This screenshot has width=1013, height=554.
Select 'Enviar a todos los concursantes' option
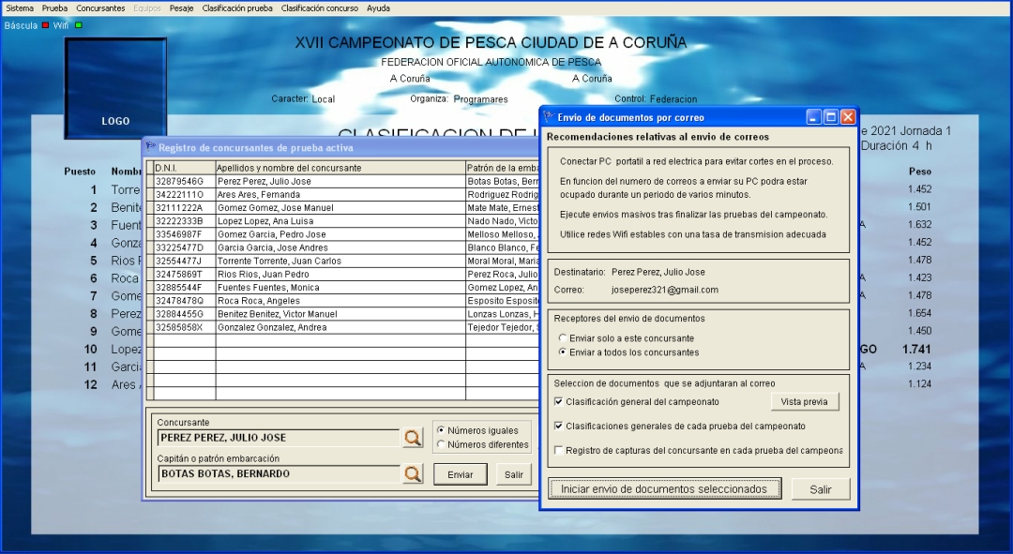tap(562, 352)
